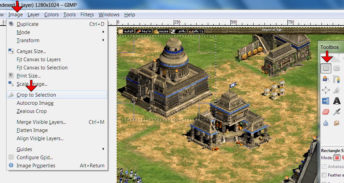This screenshot has height=183, width=344.
Task: Toggle the Antialiasing checkbox
Action: coord(324,166)
